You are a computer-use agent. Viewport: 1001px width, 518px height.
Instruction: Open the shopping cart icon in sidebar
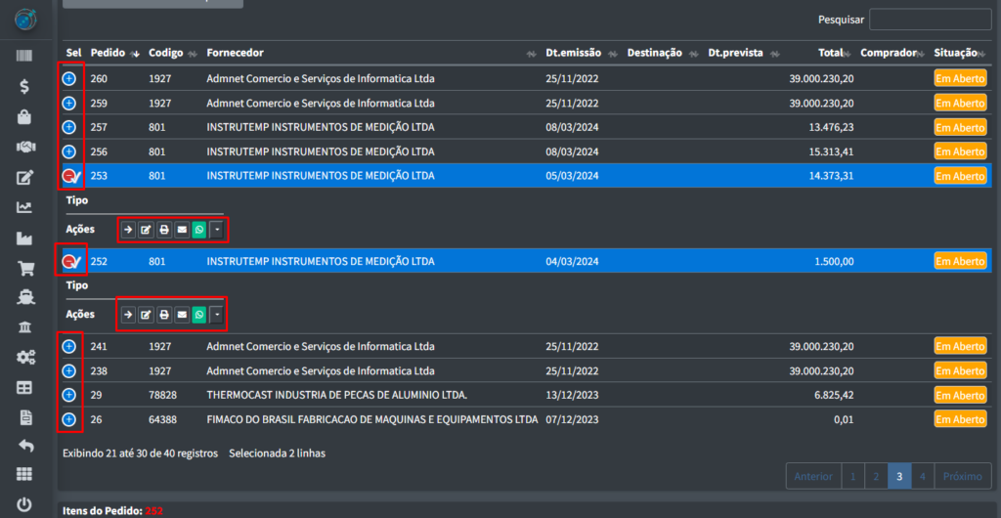coord(25,268)
